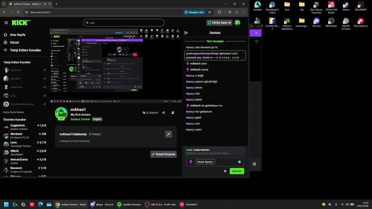This screenshot has height=209, width=372.
Task: Send the message with Gönder
Action: pos(237,171)
